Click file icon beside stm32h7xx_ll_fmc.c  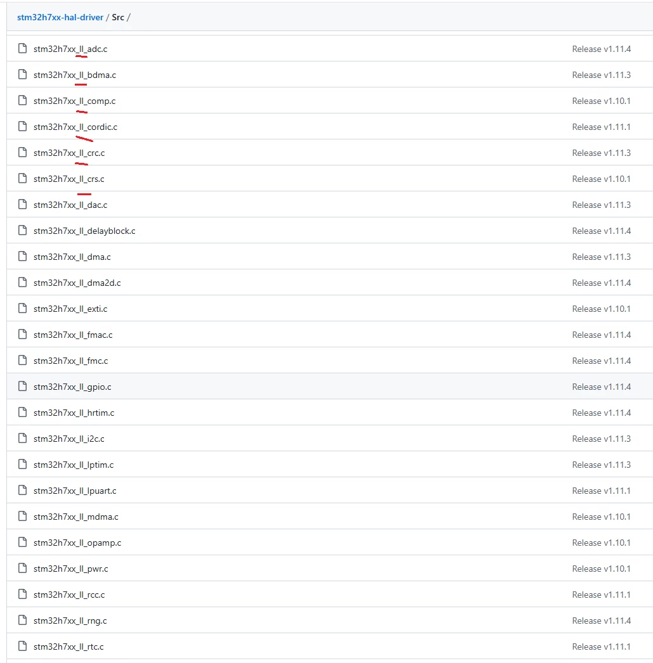click(22, 360)
